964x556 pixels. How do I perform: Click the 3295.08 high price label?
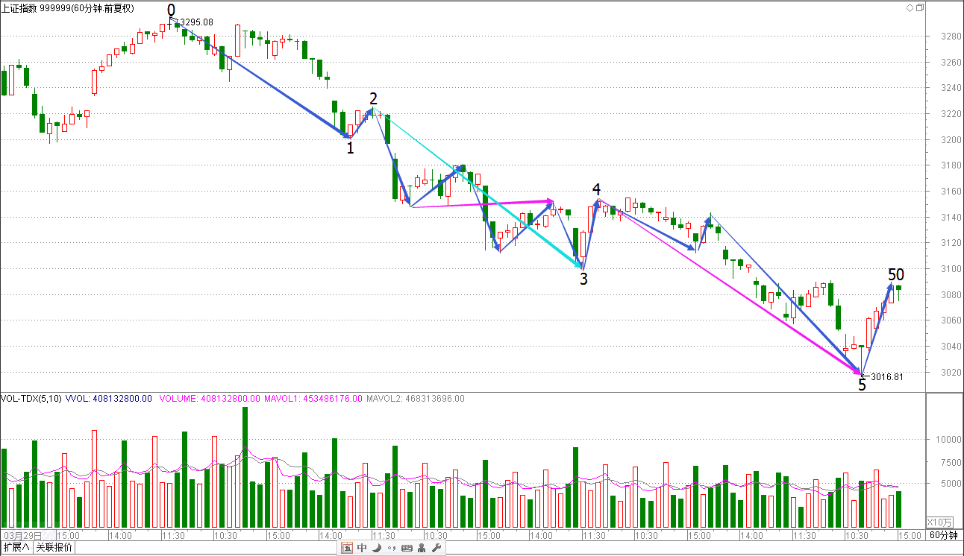click(195, 22)
